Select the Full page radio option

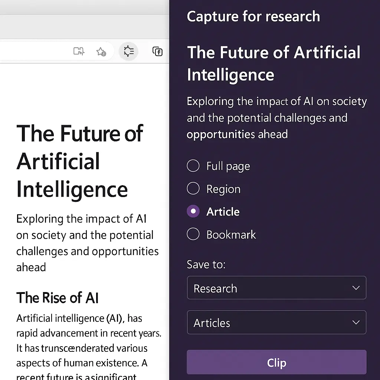[193, 166]
